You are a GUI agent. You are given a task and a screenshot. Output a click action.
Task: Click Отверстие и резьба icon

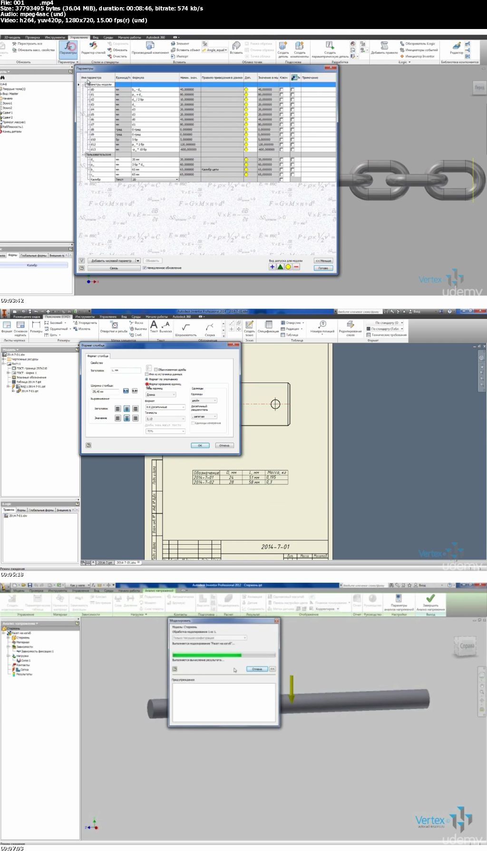click(114, 327)
